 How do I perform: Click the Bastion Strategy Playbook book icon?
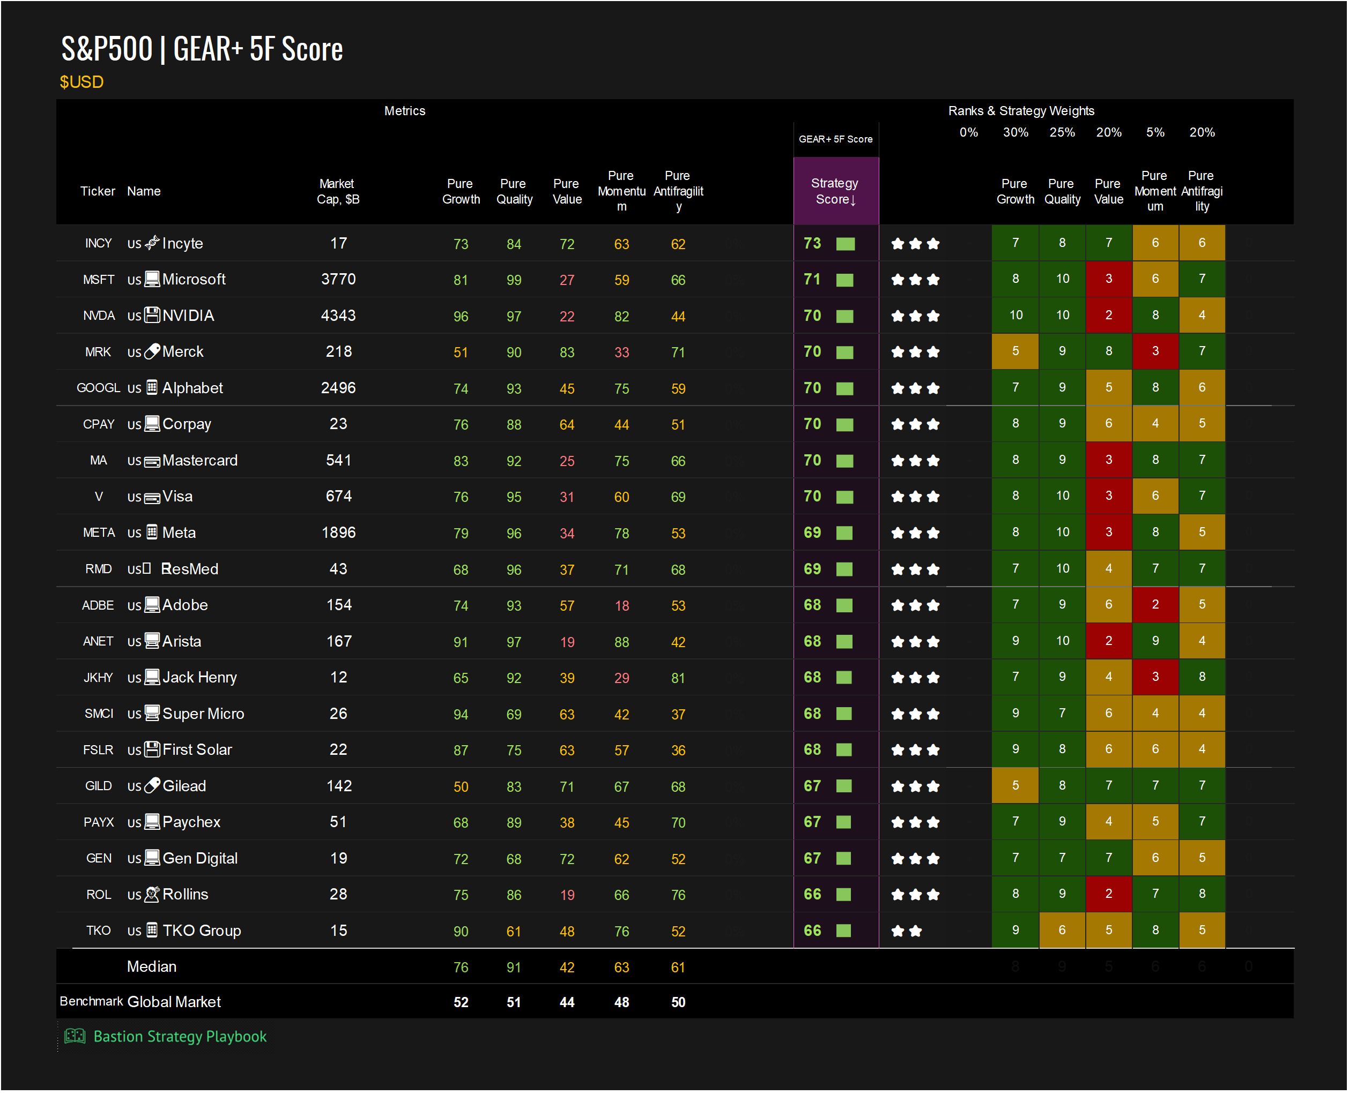coord(75,1036)
